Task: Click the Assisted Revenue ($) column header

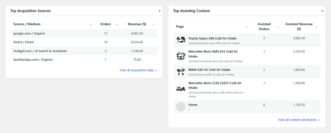Action: 299,26
